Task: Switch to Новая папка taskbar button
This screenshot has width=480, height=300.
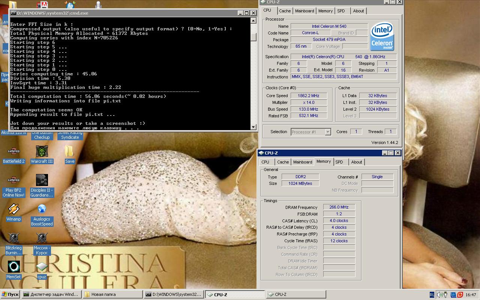Action: coord(112,295)
